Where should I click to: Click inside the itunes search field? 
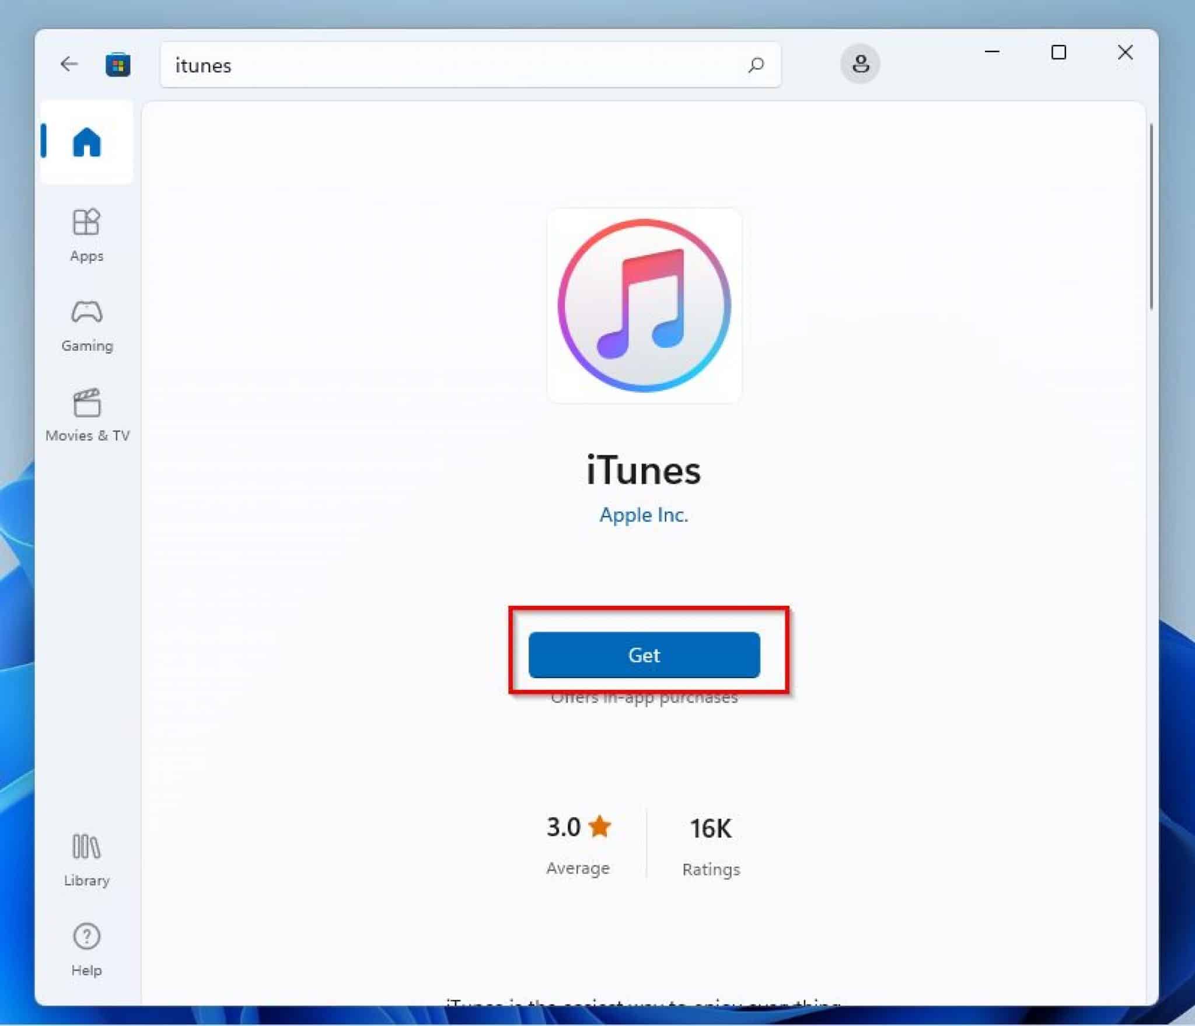408,65
